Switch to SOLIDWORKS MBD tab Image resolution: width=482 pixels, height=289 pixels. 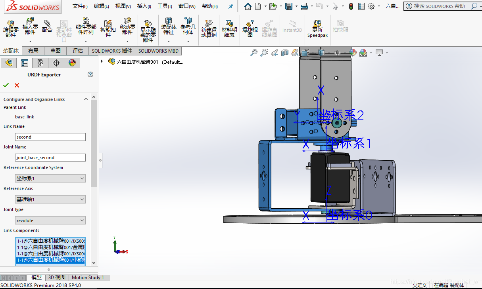[x=158, y=51]
